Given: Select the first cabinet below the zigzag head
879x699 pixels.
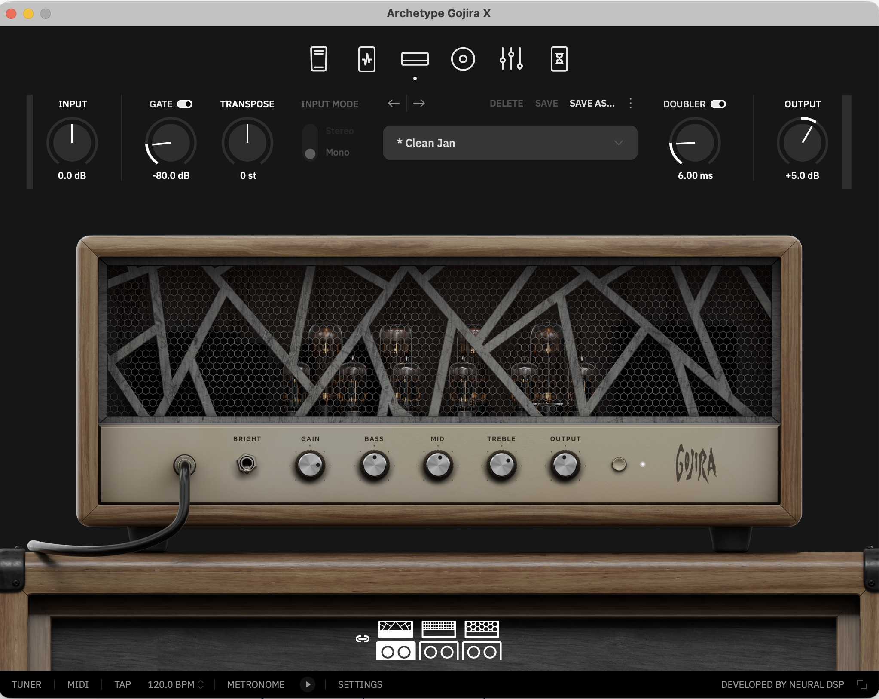Looking at the screenshot, I should (396, 651).
